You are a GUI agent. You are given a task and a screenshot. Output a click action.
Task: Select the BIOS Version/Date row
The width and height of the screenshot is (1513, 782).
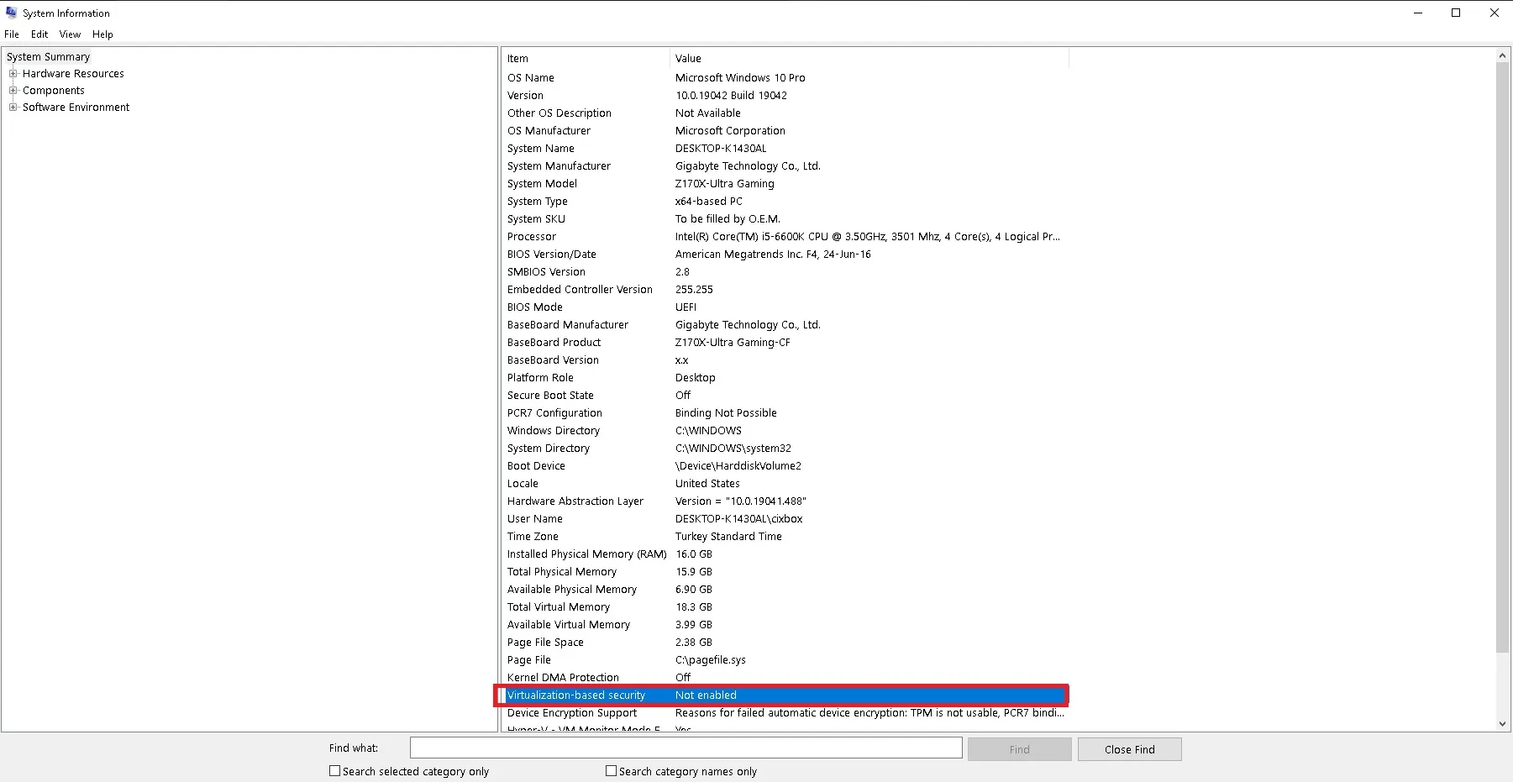(785, 255)
